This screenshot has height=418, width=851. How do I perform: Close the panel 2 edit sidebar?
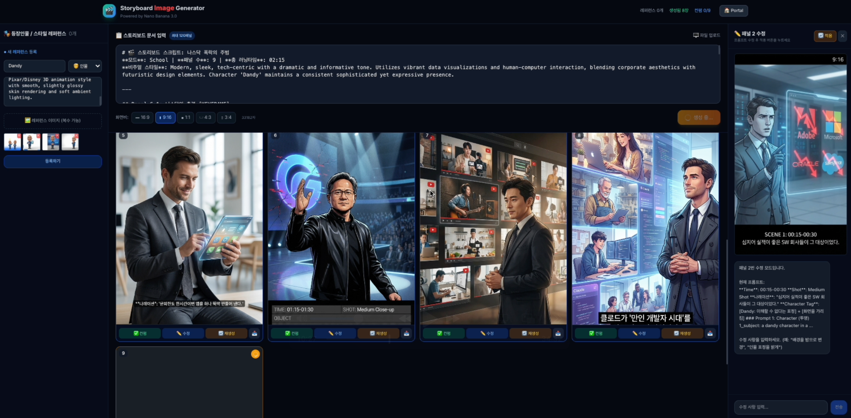(x=842, y=36)
